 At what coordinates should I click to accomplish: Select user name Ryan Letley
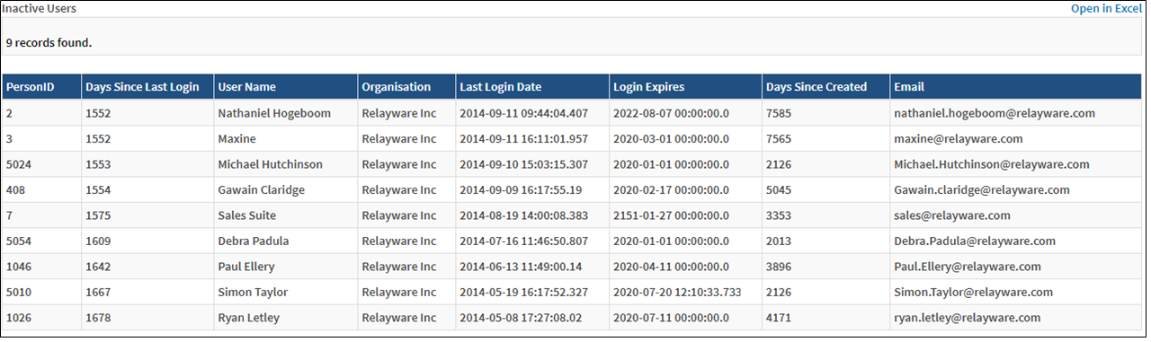click(x=248, y=318)
